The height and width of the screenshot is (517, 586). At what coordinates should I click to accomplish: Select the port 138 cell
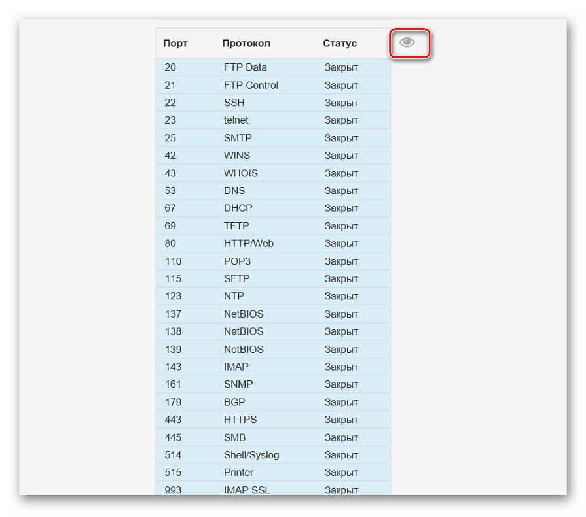[173, 331]
